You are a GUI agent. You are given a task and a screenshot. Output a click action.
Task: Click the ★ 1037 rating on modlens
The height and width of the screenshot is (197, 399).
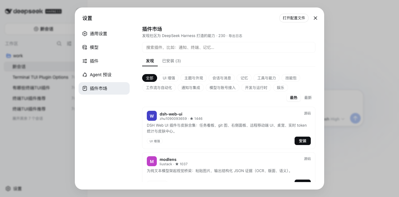click(181, 164)
